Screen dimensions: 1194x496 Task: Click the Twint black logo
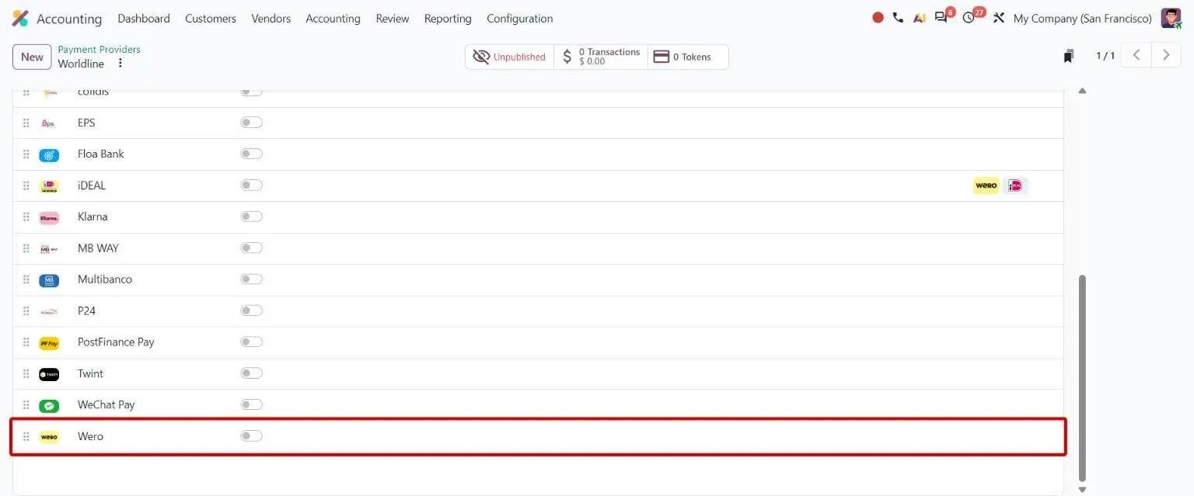coord(49,374)
